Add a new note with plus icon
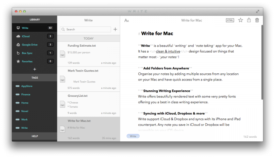This screenshot has height=158, width=275. coord(115,29)
